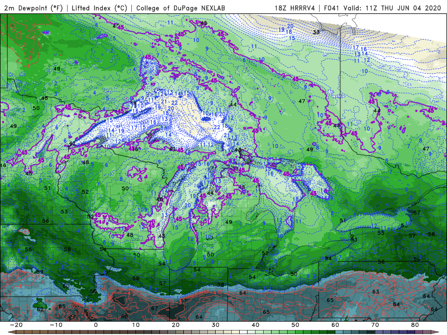Click the "67" dewpoint reading on the map
Image resolution: width=447 pixels, height=335 pixels.
(x=155, y=308)
